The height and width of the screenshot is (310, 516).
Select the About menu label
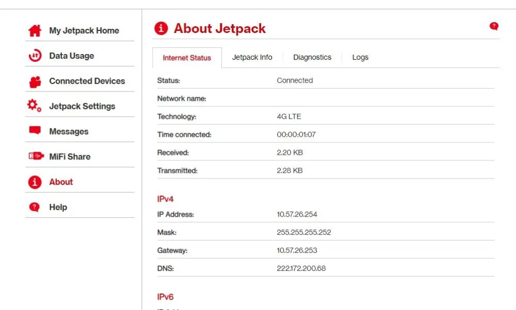(61, 182)
